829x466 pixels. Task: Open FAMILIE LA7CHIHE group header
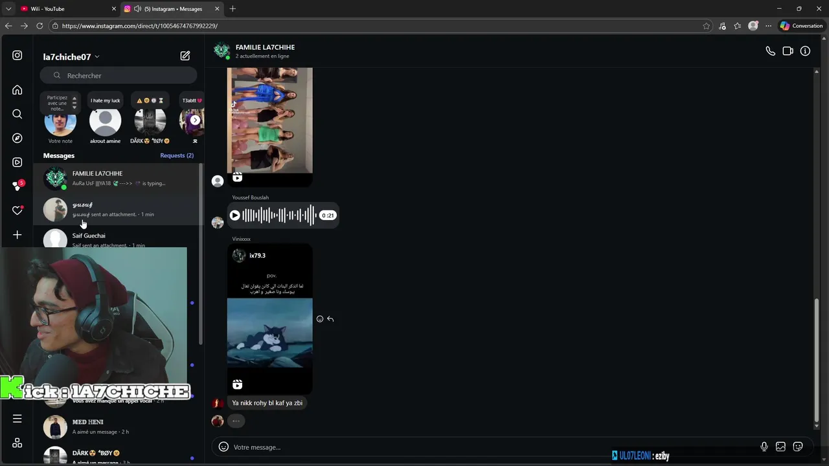265,47
